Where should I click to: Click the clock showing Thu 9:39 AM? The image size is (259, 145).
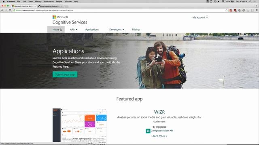241,2
